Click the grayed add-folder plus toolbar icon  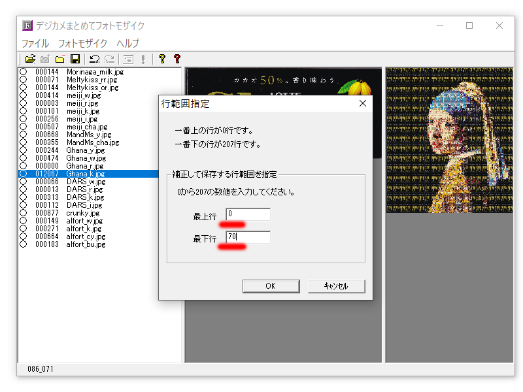click(x=45, y=59)
